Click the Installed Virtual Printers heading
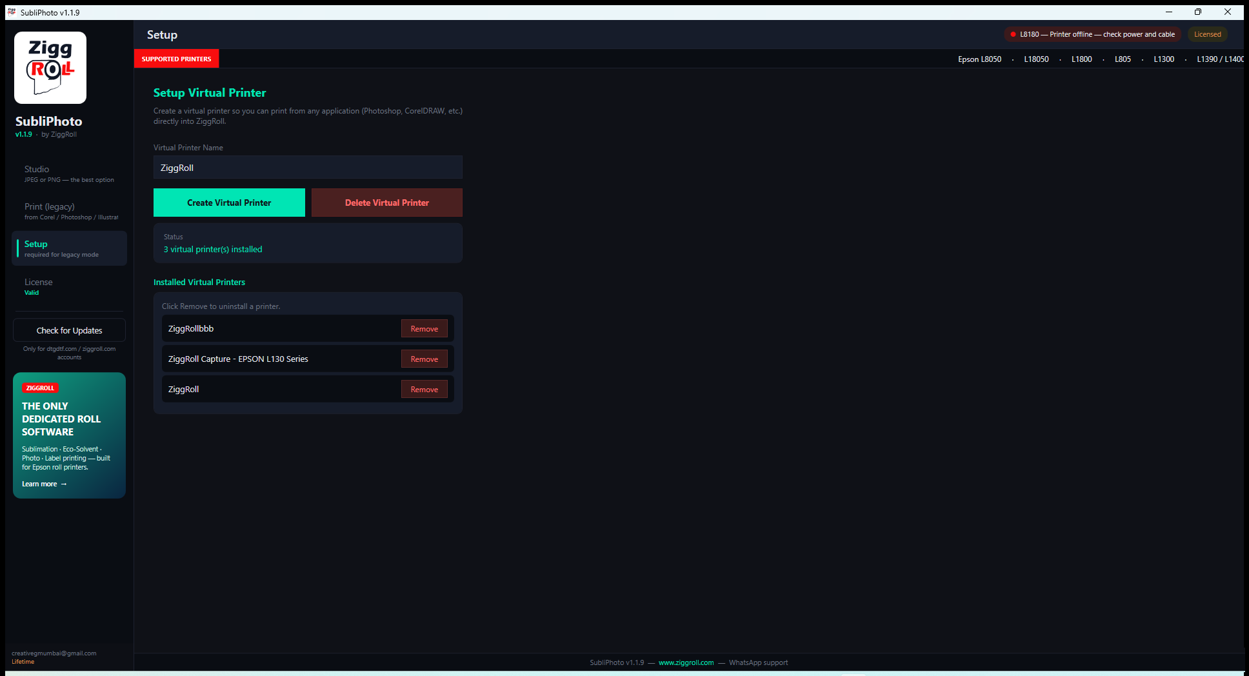 tap(199, 282)
